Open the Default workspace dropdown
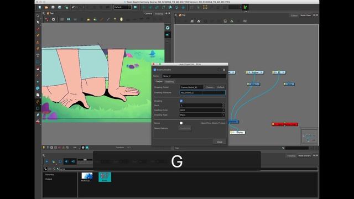The height and width of the screenshot is (199, 354). click(x=122, y=7)
